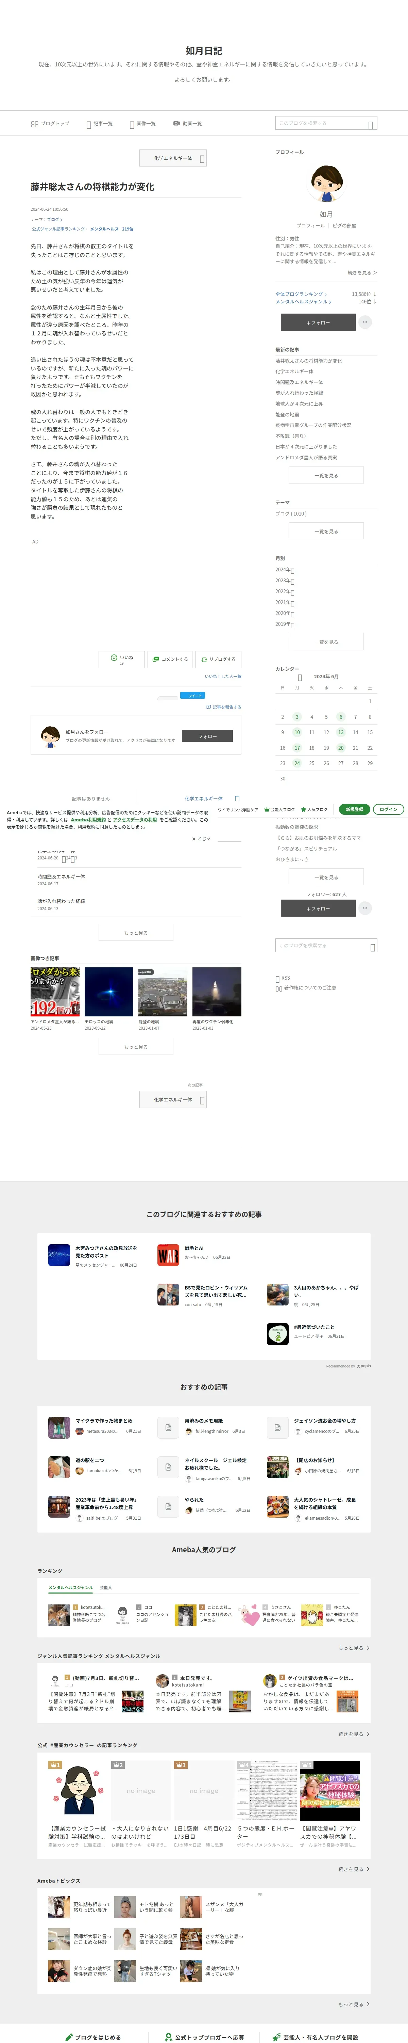Viewport: 408px width, 2043px height.
Task: Switch to 芸能人 ranking tab
Action: [x=106, y=1587]
